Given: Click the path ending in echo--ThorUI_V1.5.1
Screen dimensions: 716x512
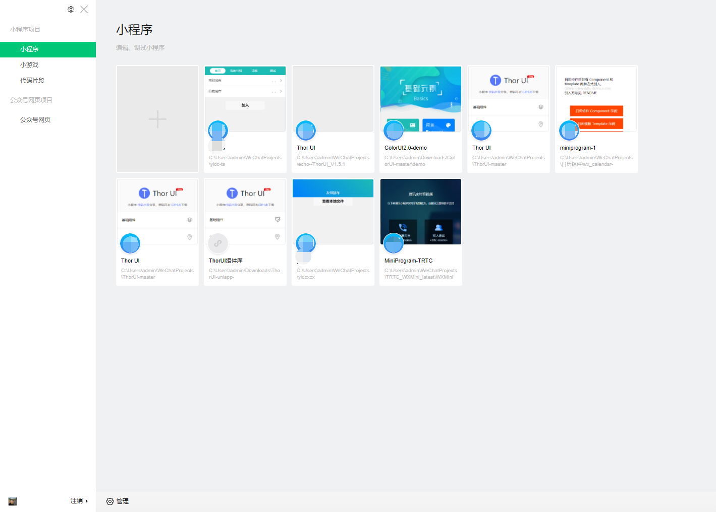Looking at the screenshot, I should (x=333, y=161).
